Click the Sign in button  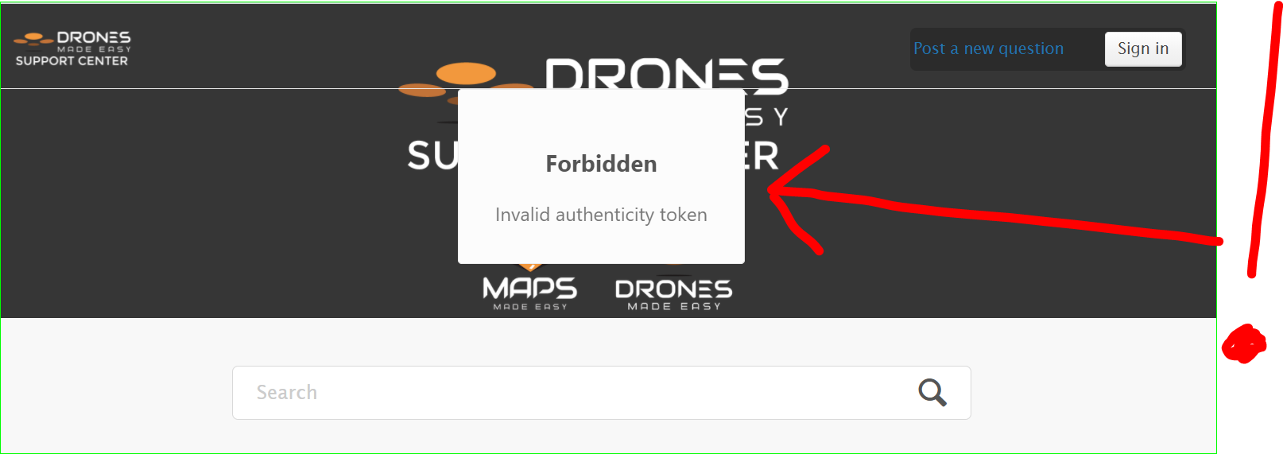coord(1143,49)
